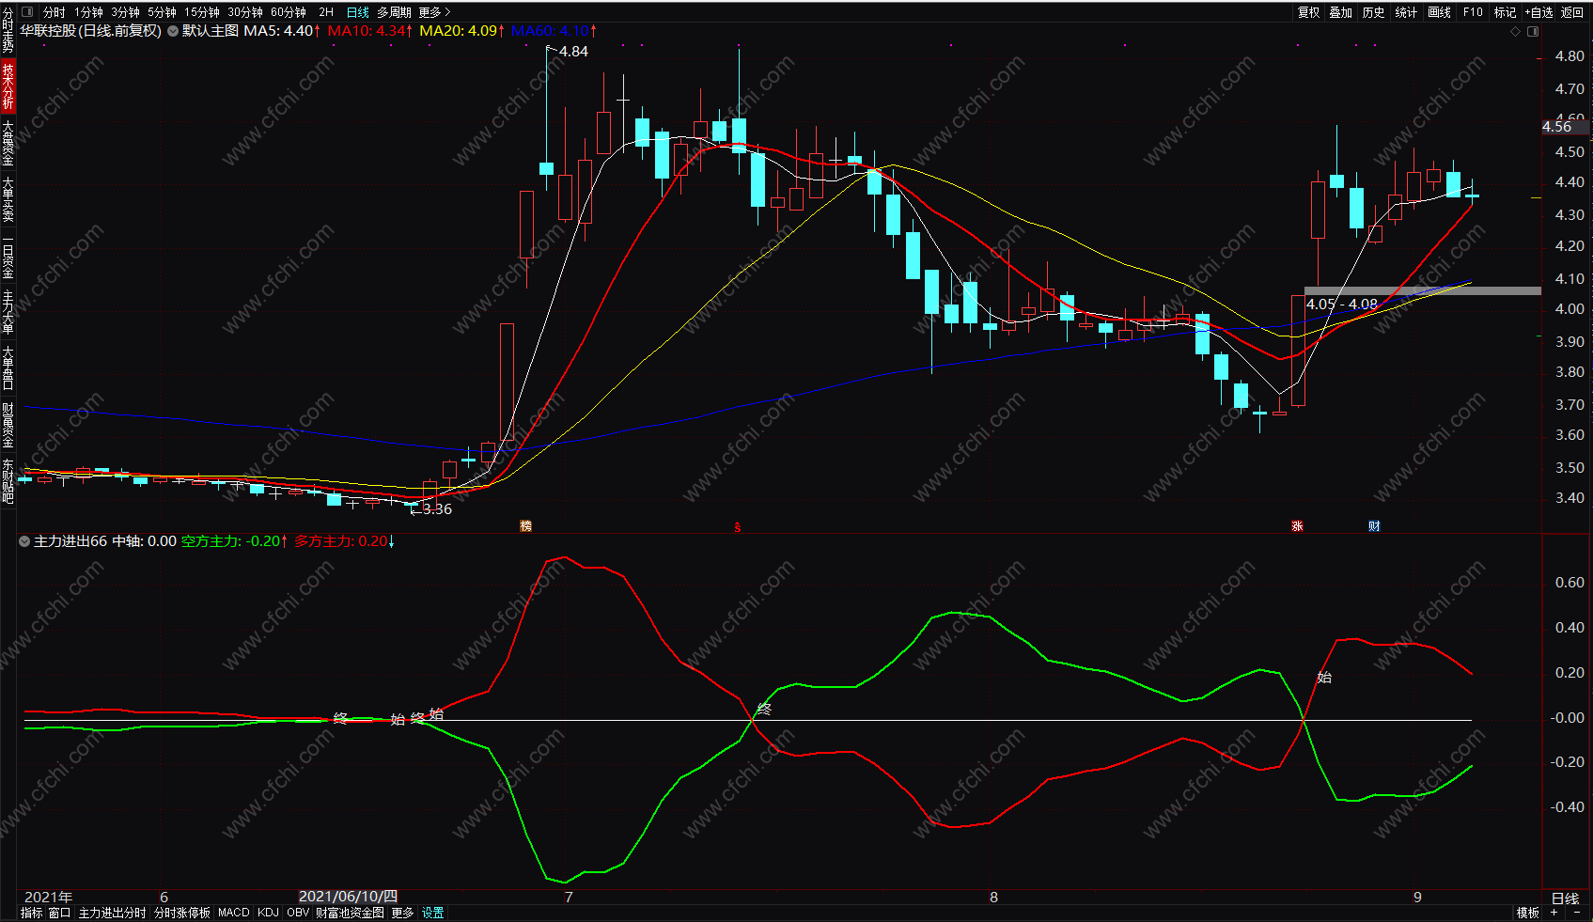Click the 指标 indicator tab at bottom
The width and height of the screenshot is (1593, 922).
click(31, 913)
